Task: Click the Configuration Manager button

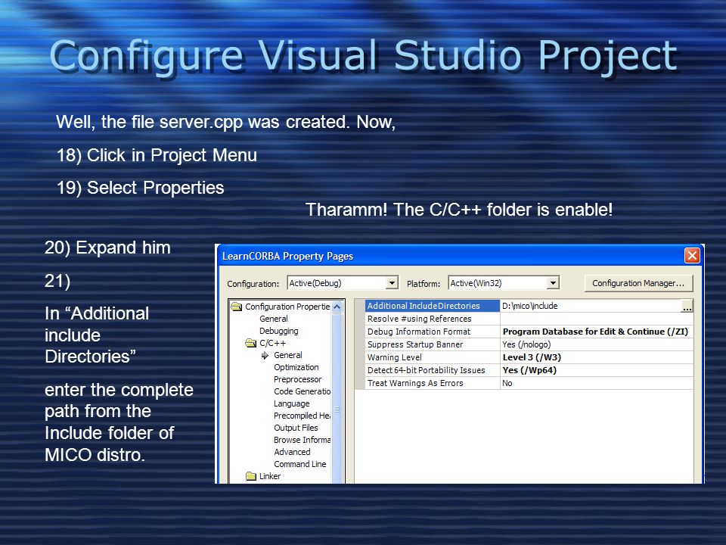Action: 638,283
